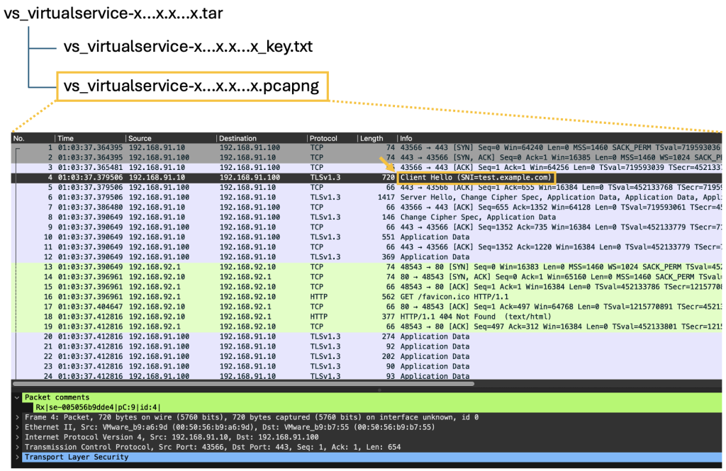Click the Source column header
The height and width of the screenshot is (471, 726).
[140, 138]
